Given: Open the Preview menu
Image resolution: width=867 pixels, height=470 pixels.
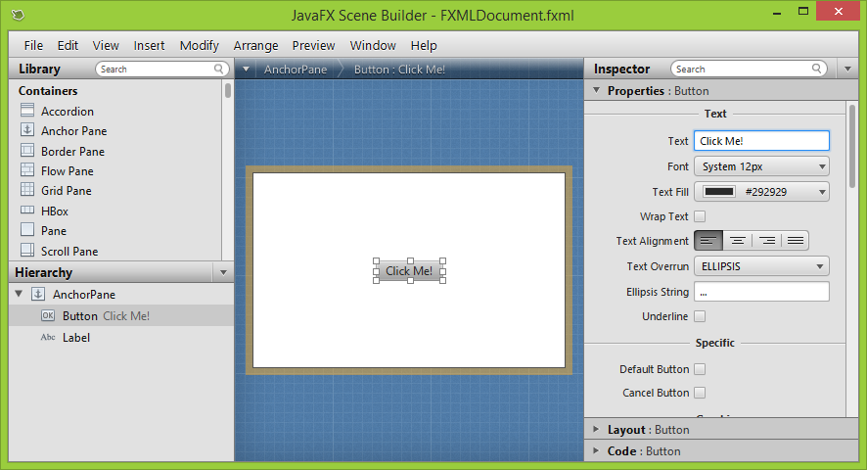Looking at the screenshot, I should (x=313, y=45).
